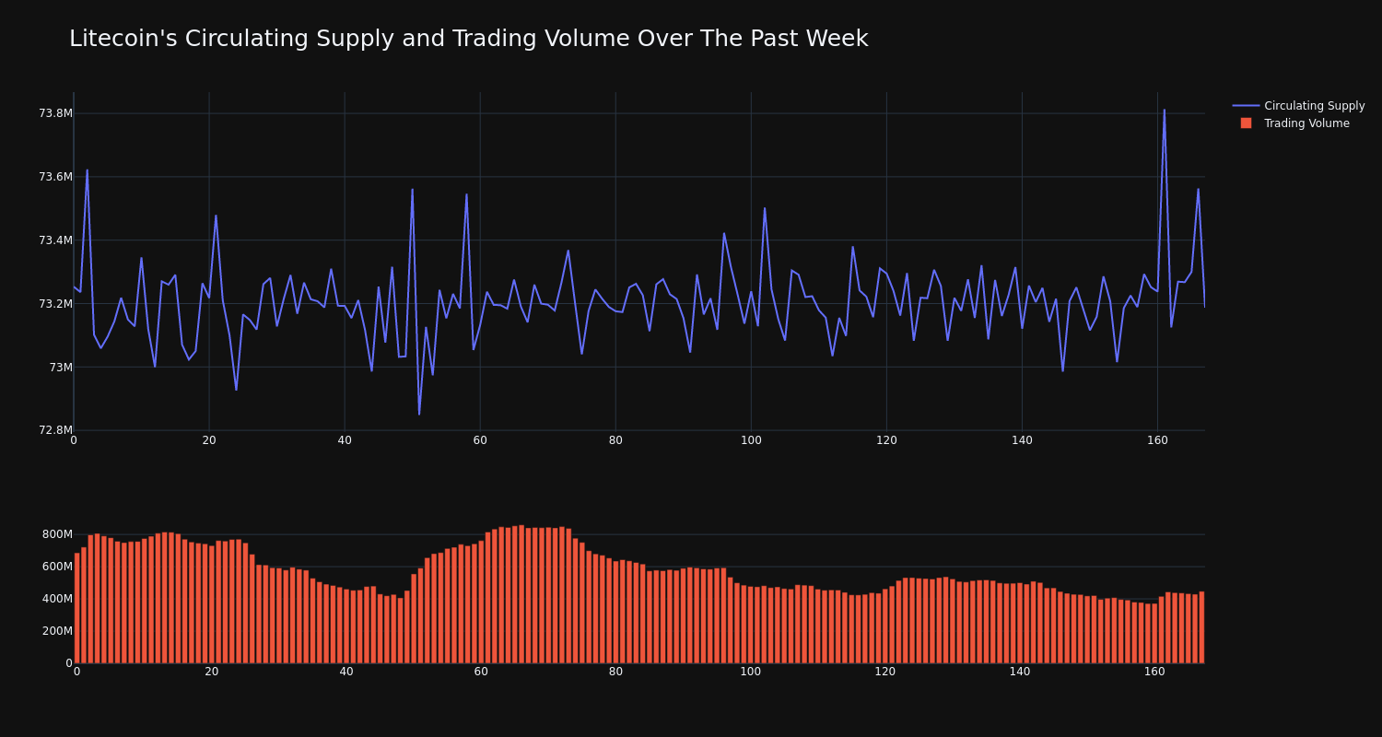Click the 140 x-axis tick on supply chart
Screen dimensions: 1382x737
pos(1022,440)
